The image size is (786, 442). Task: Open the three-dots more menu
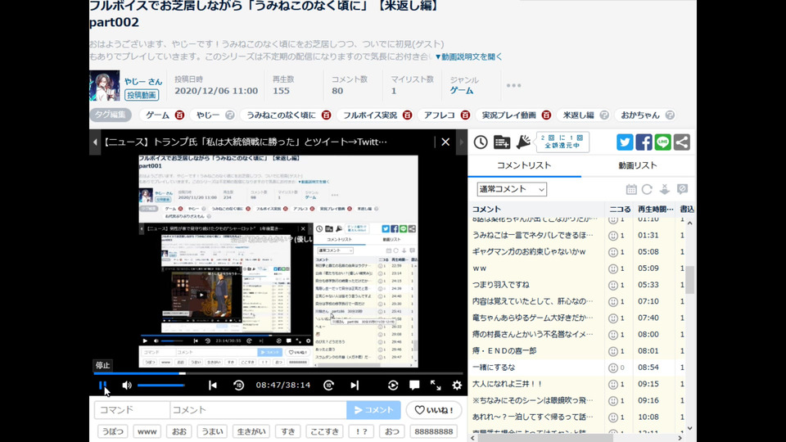pyautogui.click(x=513, y=86)
